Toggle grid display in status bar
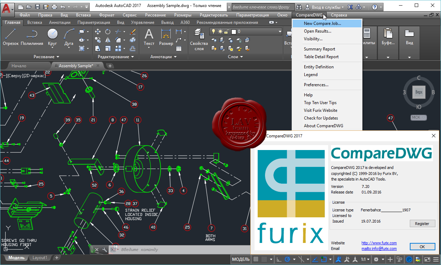This screenshot has width=441, height=265. point(256,259)
